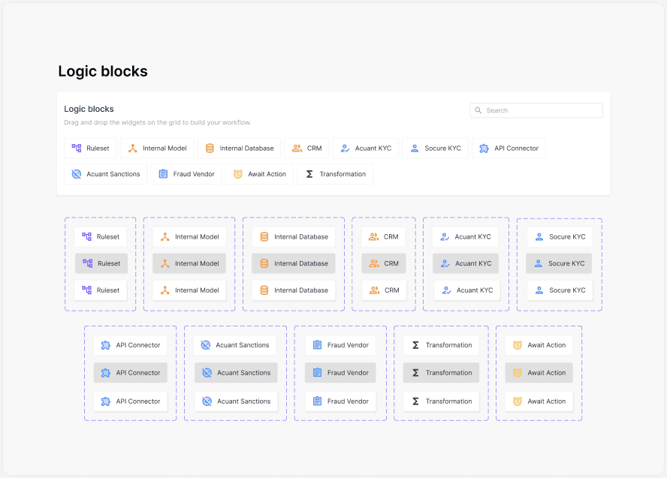The width and height of the screenshot is (667, 478).
Task: Pick bottom Socure KYC block in dashed group
Action: [x=560, y=290]
